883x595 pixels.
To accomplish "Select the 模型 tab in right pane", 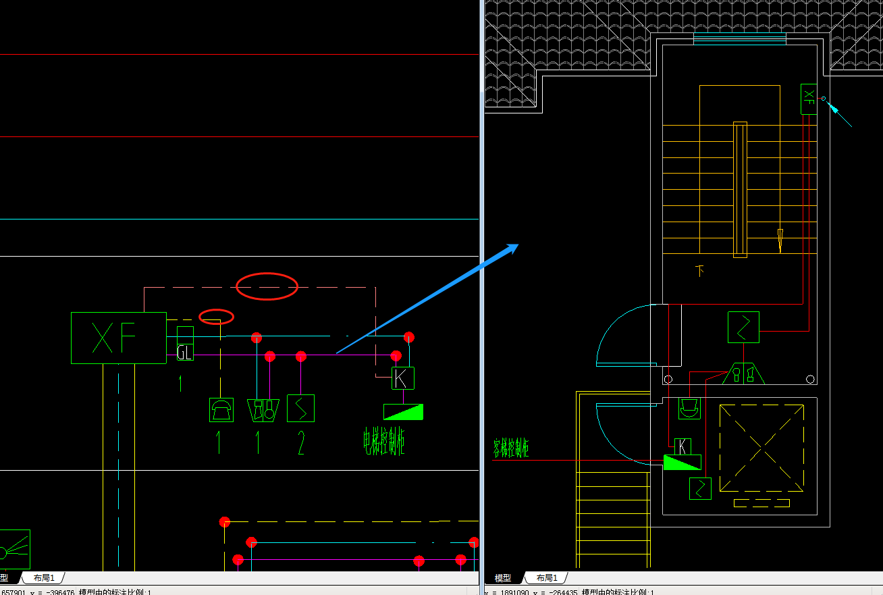I will click(503, 578).
